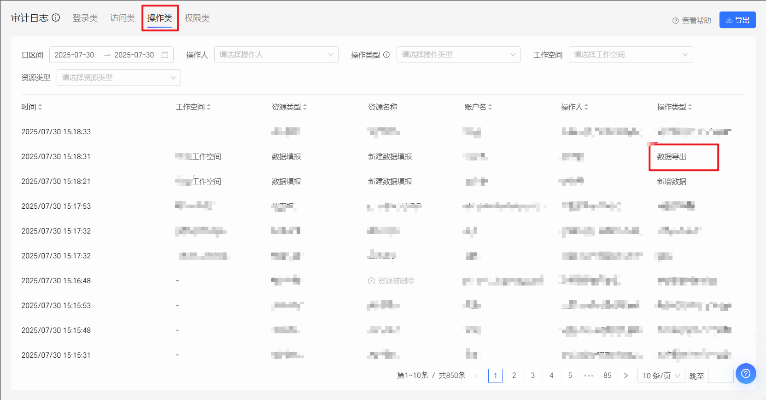Sort table by 工作空间 column
Image resolution: width=766 pixels, height=400 pixels.
coord(209,107)
